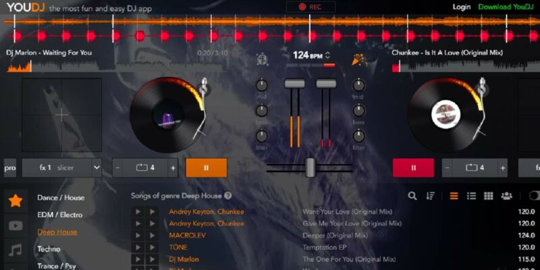Click the search magnifier icon

coord(412,196)
